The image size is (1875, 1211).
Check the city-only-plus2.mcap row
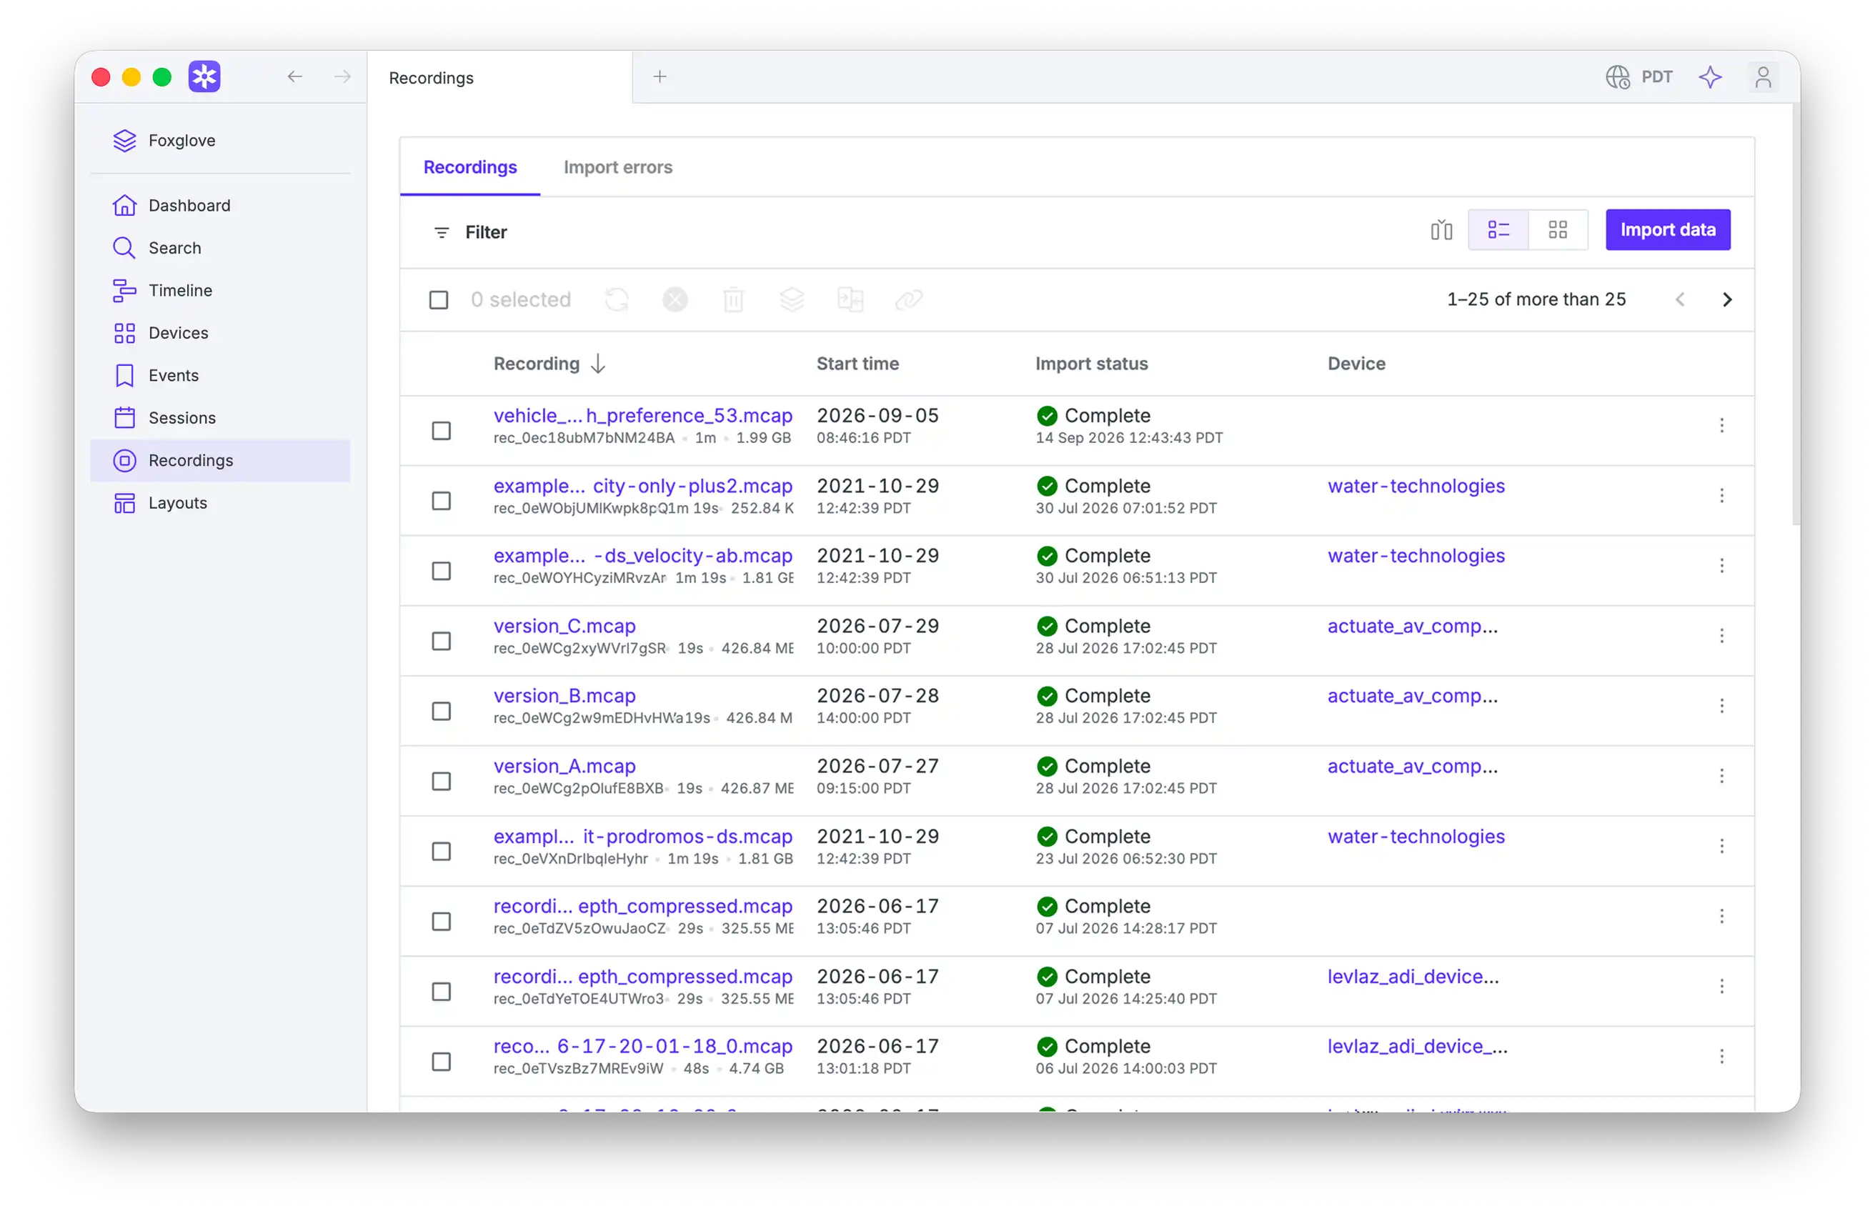click(x=441, y=501)
